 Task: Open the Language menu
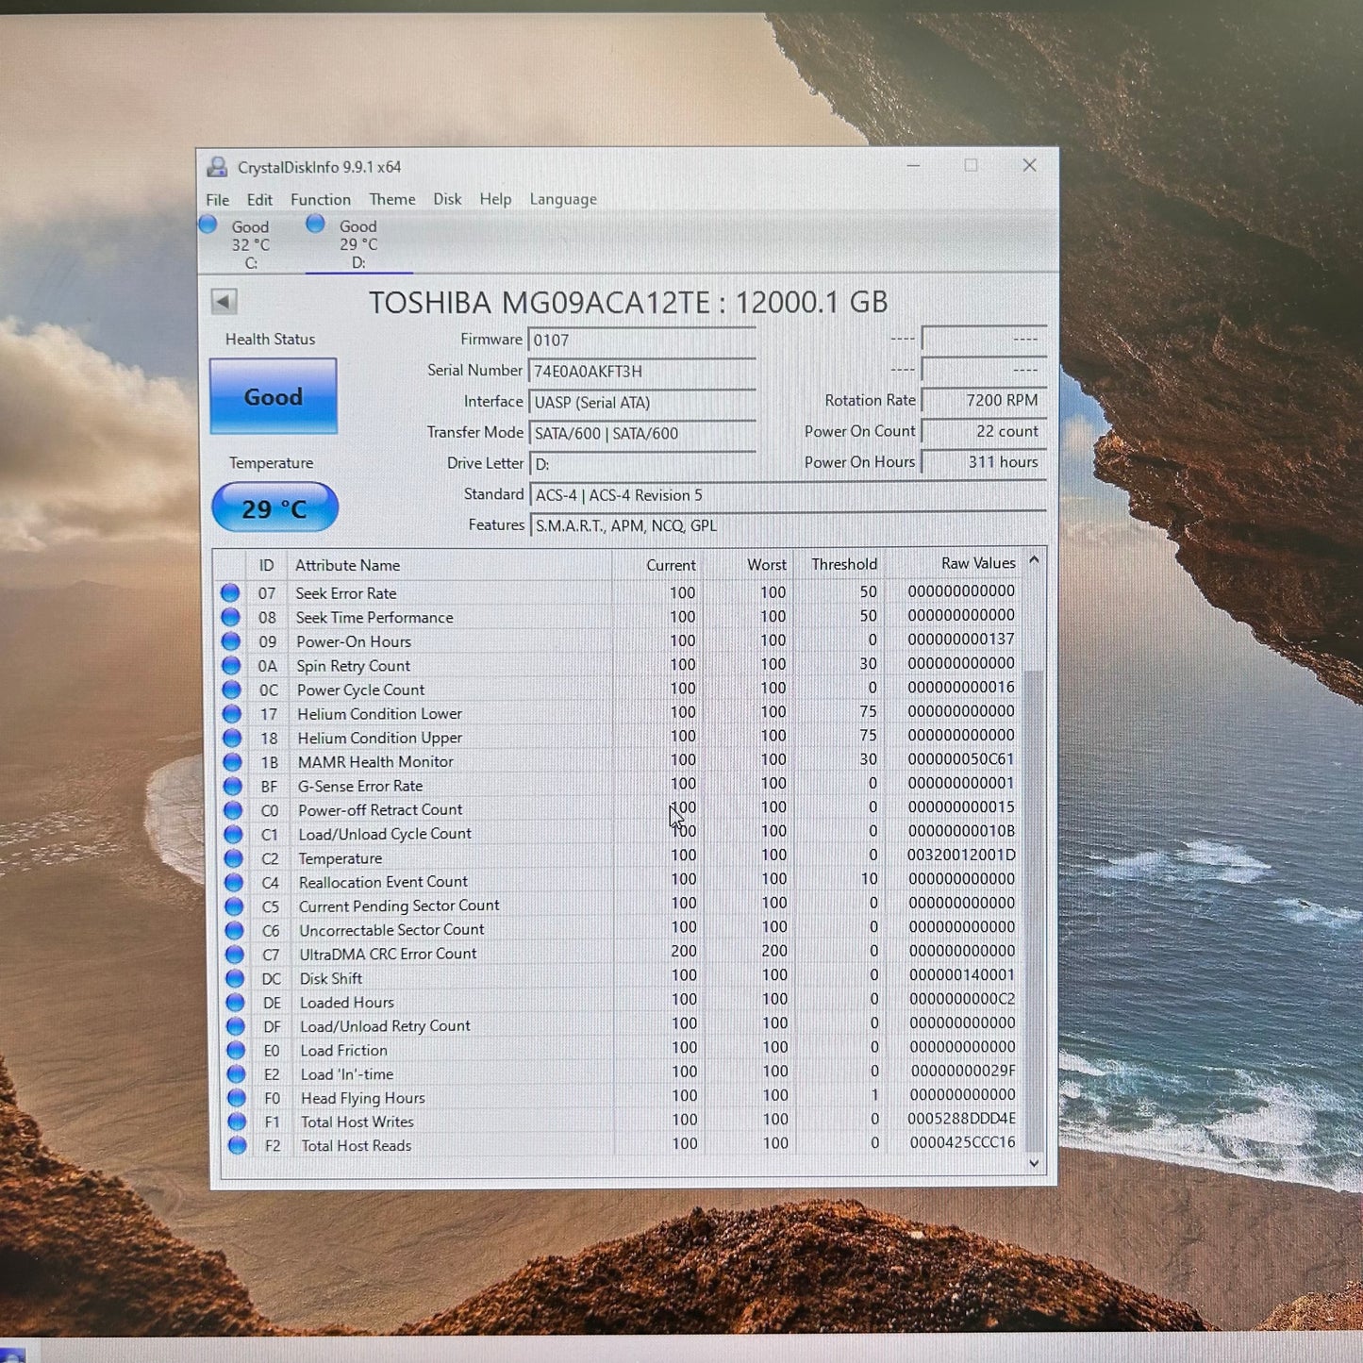click(563, 199)
